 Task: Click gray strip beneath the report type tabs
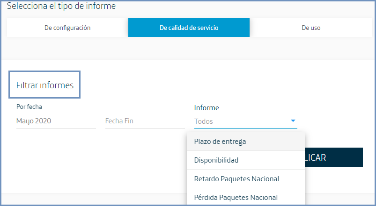point(187,49)
